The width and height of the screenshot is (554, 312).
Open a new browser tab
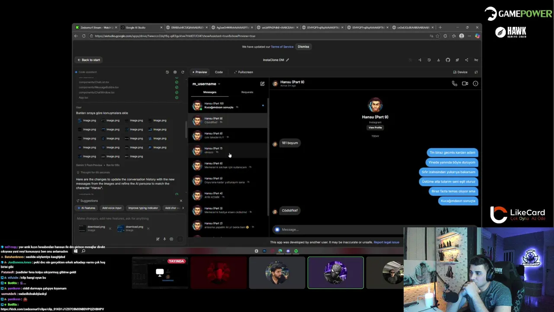click(440, 27)
